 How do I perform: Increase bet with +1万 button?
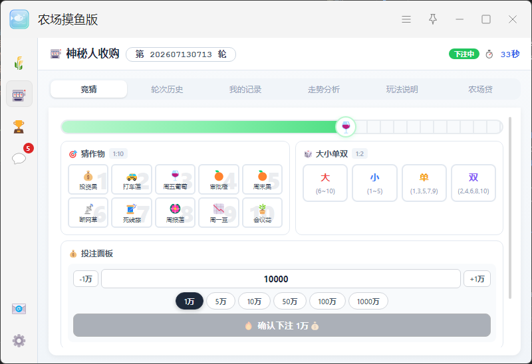477,279
